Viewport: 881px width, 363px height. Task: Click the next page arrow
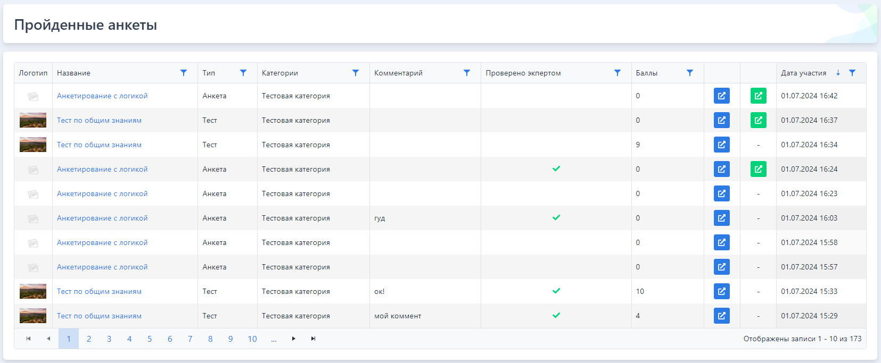click(x=293, y=339)
